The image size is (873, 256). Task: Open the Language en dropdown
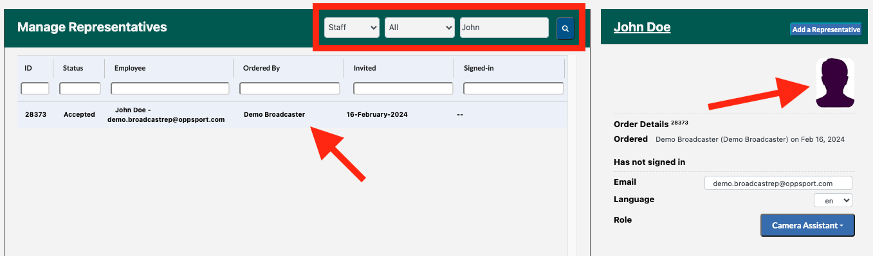[x=833, y=200]
